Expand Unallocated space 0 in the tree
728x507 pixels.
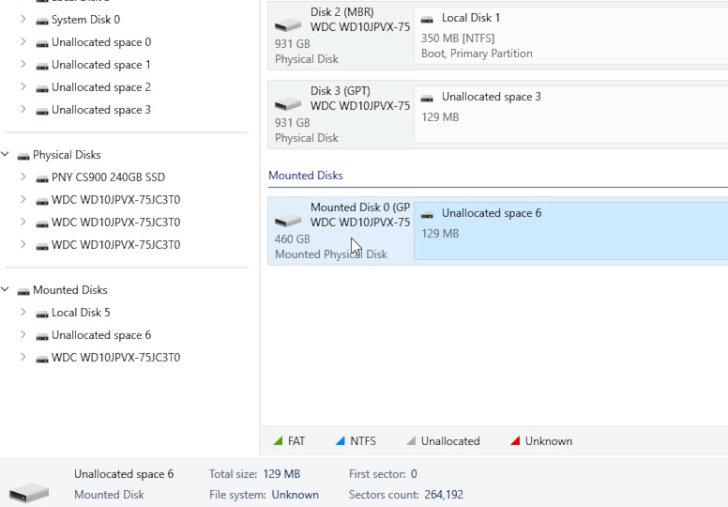(23, 41)
